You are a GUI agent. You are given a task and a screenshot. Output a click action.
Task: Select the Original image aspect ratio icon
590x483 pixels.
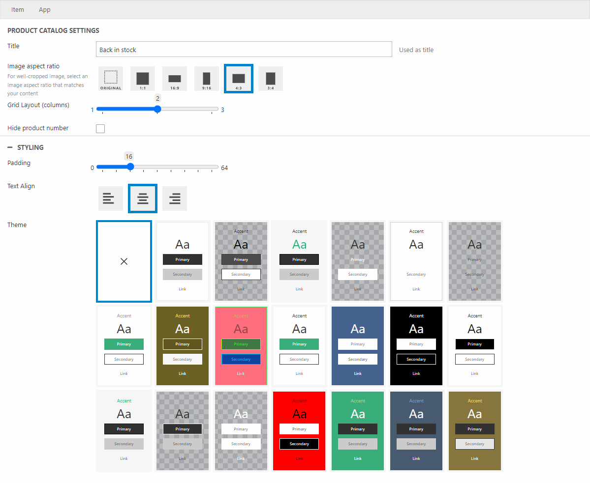[x=111, y=79]
